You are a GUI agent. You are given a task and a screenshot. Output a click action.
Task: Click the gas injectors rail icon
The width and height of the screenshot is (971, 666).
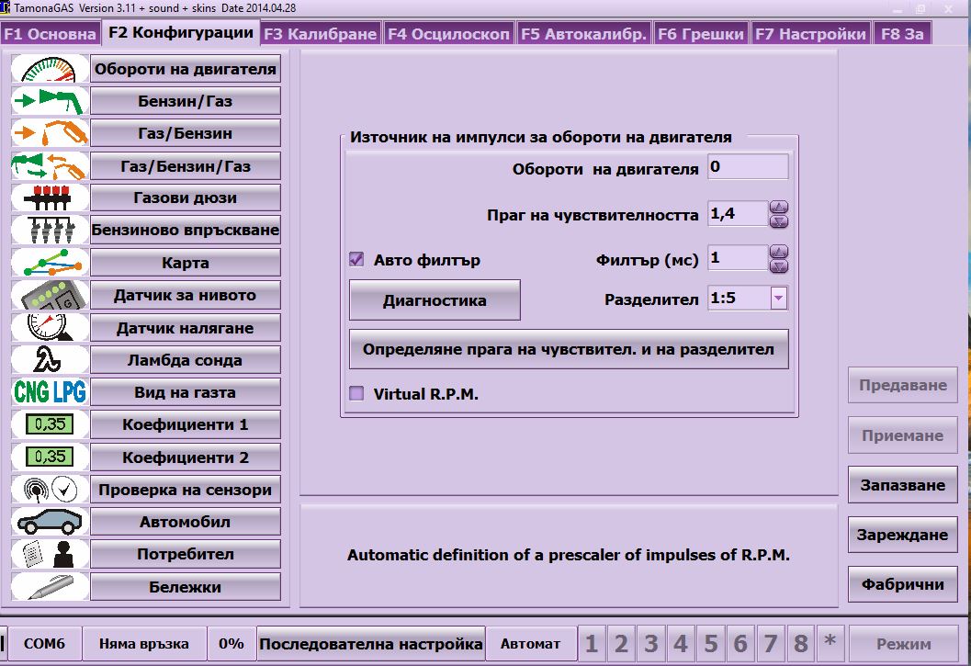(50, 198)
